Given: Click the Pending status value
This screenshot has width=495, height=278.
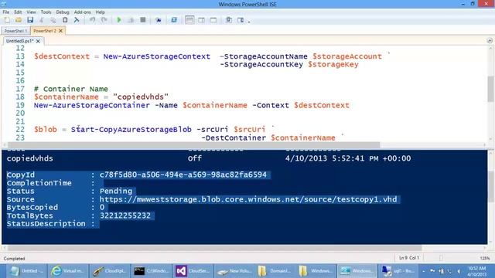Looking at the screenshot, I should (116, 192).
